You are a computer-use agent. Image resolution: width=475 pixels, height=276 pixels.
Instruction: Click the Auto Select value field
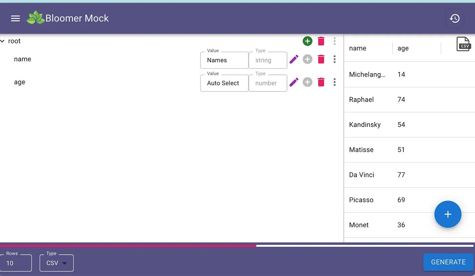point(224,83)
